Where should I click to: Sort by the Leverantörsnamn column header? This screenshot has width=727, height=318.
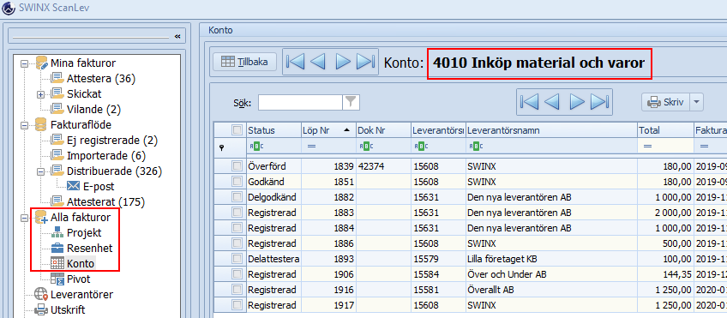[x=551, y=130]
